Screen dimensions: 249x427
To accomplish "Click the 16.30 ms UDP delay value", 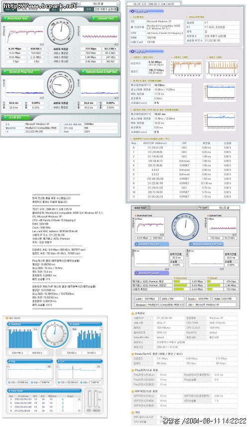I will [73, 382].
